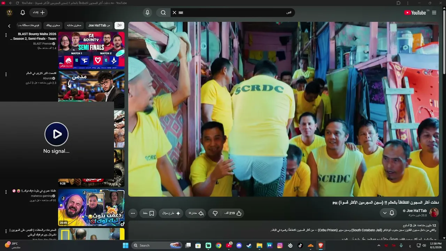446x251 pixels.
Task: Open more options for maherco gaming video
Action: coord(6,192)
